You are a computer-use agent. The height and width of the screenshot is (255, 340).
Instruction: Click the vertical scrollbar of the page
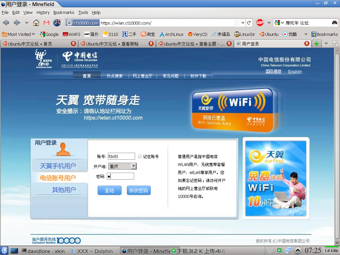click(x=337, y=146)
